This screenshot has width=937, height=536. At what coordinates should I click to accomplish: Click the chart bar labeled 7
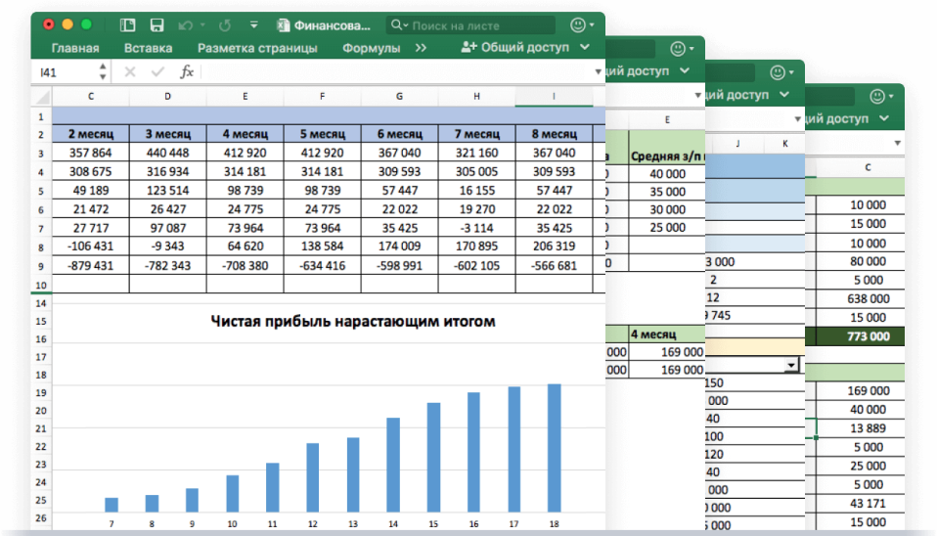(112, 505)
